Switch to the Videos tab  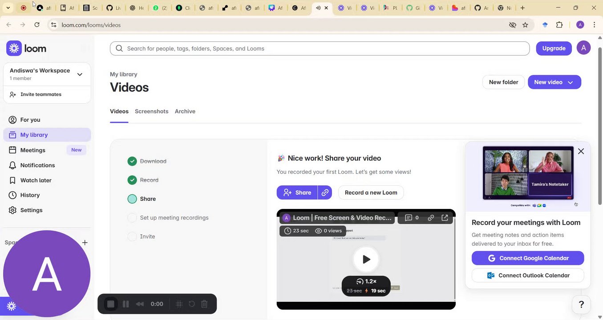[x=119, y=112]
